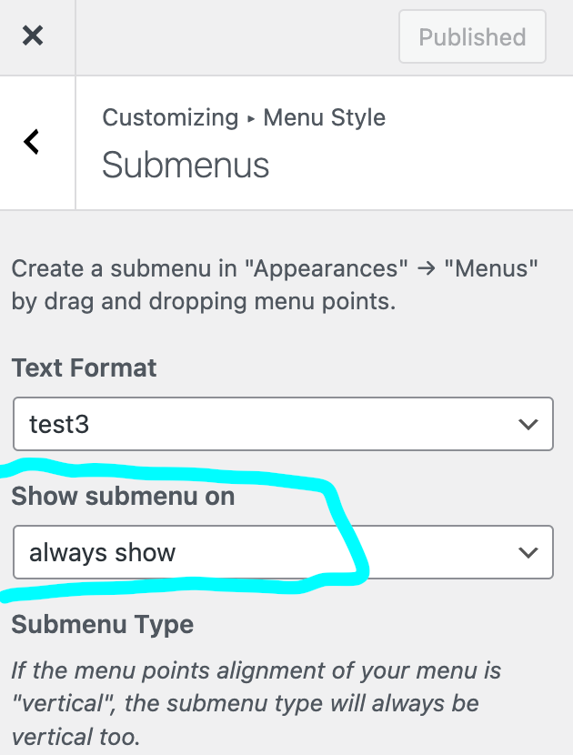Click the Submenu Type heading
573x755 pixels.
pos(102,625)
